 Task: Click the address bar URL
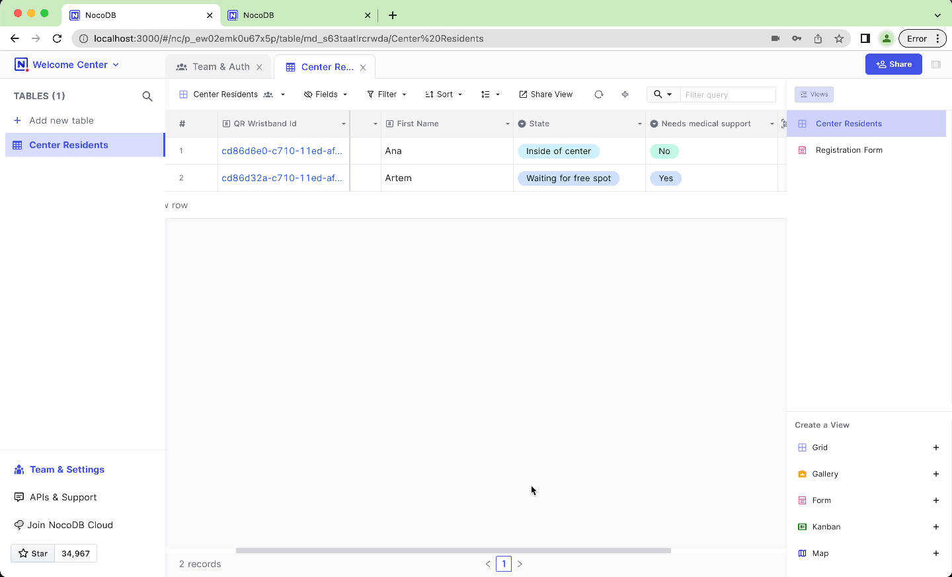pos(289,38)
